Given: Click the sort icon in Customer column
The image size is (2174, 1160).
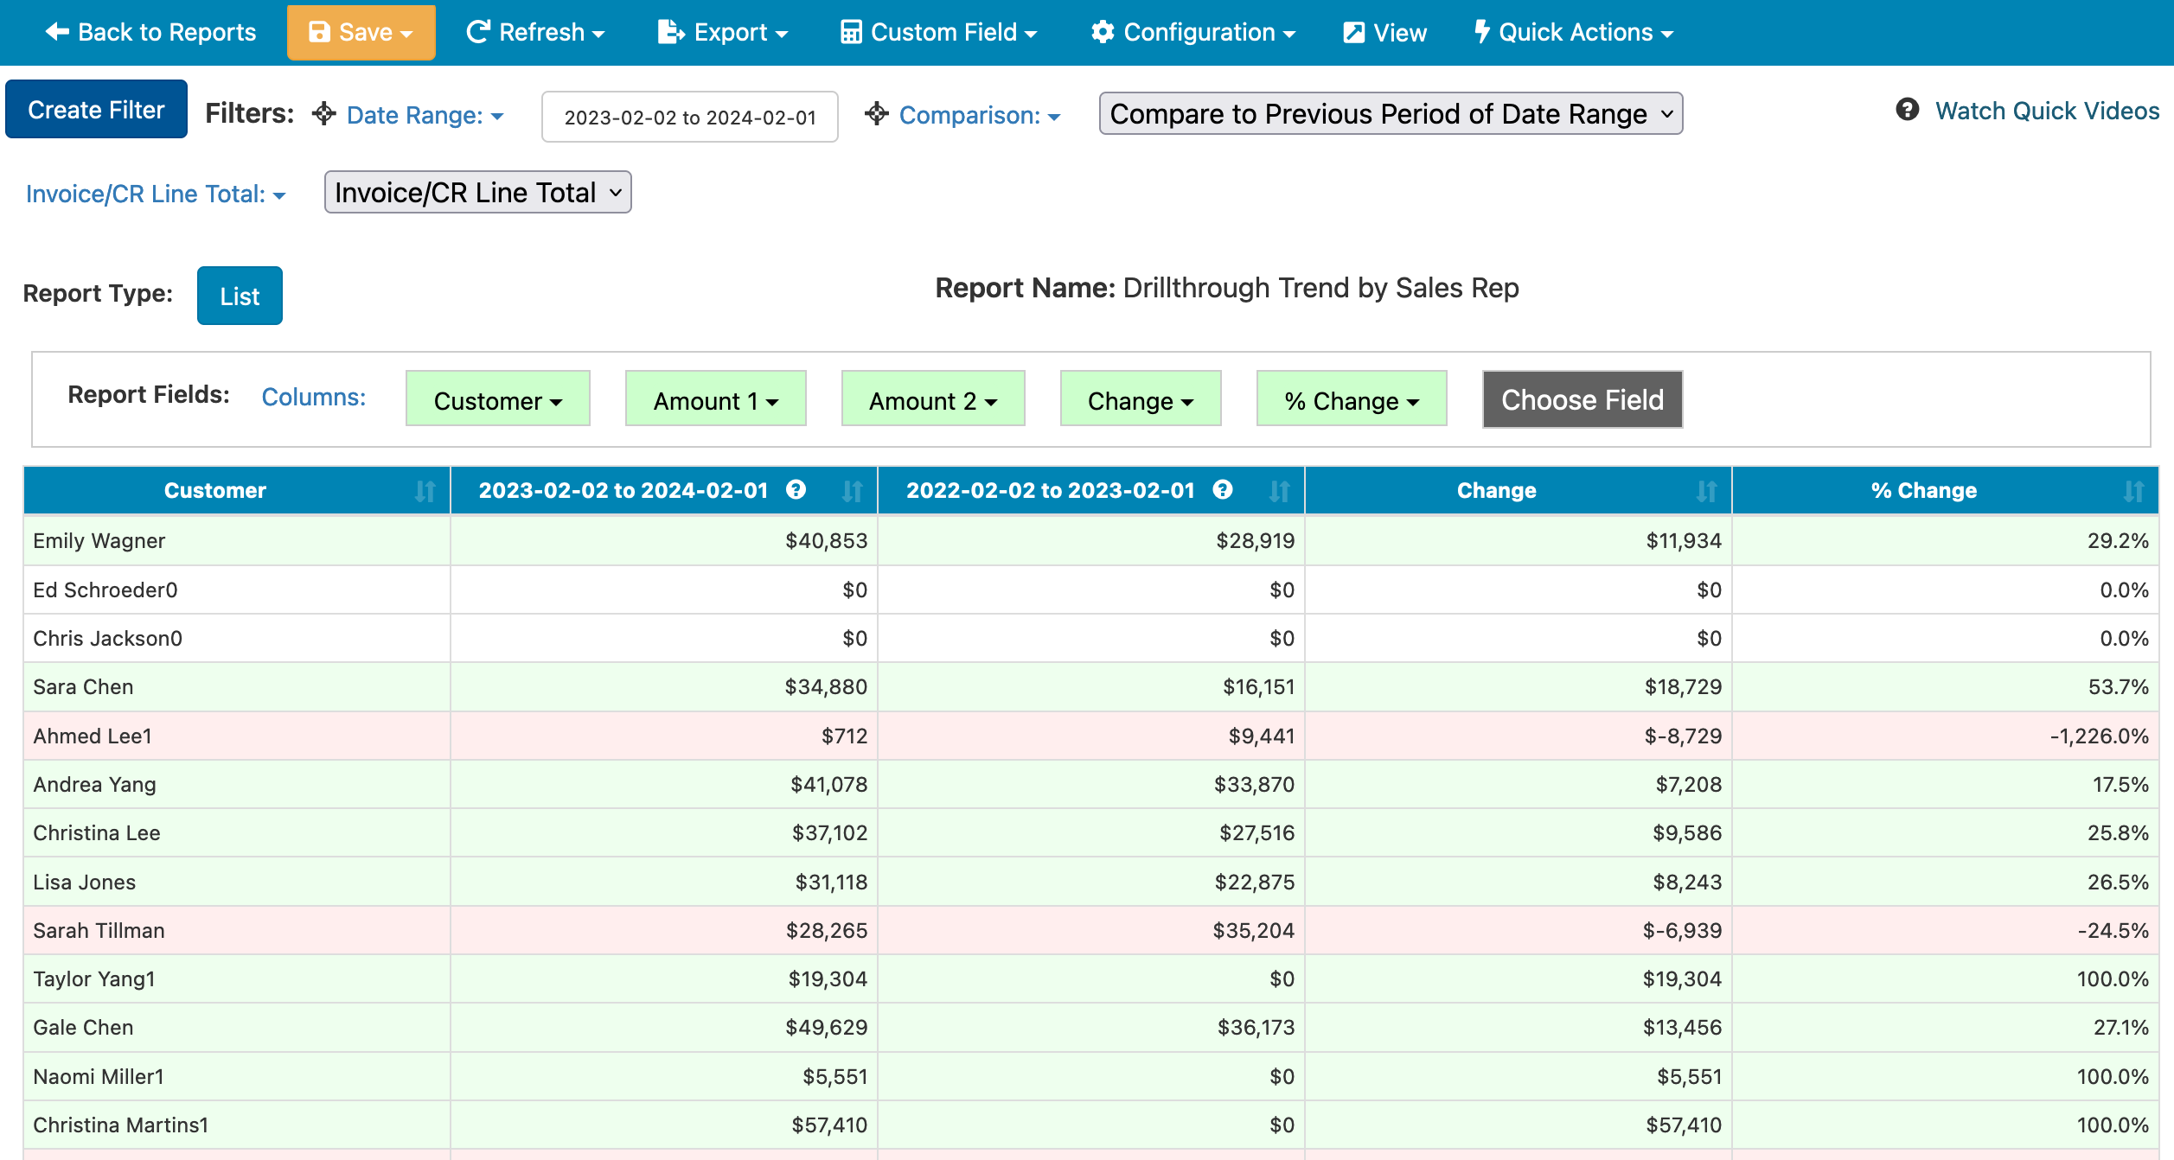Looking at the screenshot, I should (425, 491).
